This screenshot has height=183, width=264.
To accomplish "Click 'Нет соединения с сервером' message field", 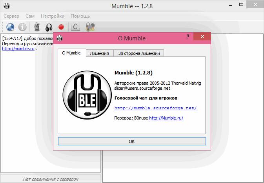I will point(51,179).
